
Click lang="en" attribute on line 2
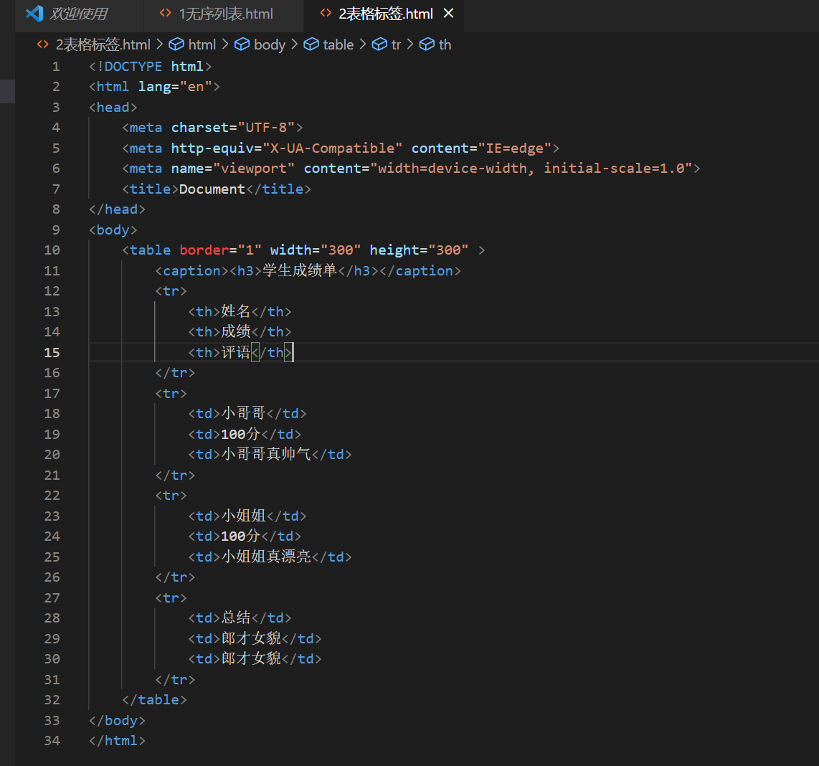[175, 87]
